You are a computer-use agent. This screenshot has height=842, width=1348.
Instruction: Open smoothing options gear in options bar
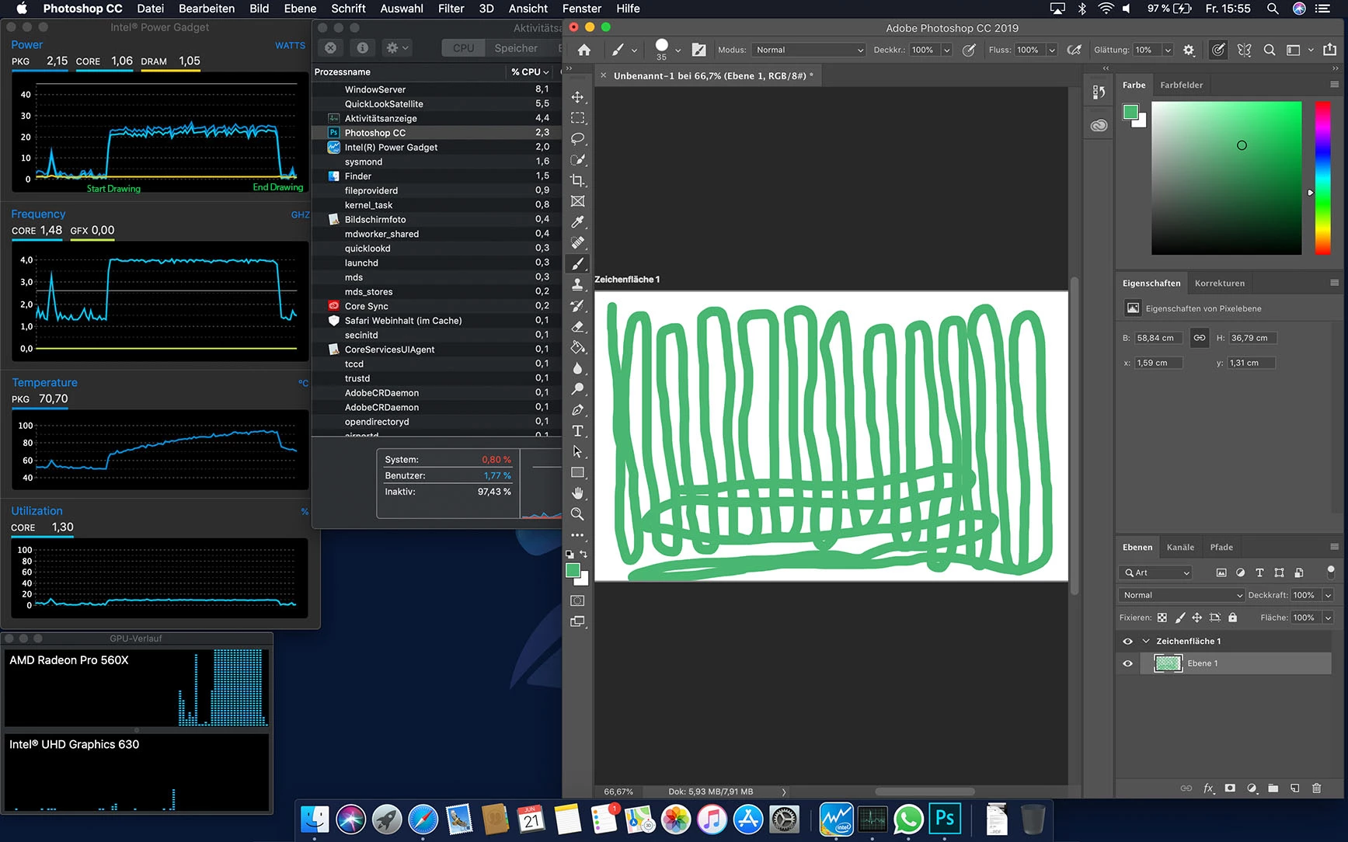point(1189,50)
